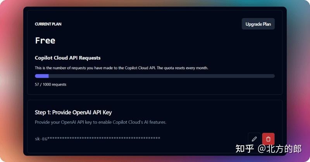
Task: Click the API requests quota progress bar
Action: pos(155,76)
